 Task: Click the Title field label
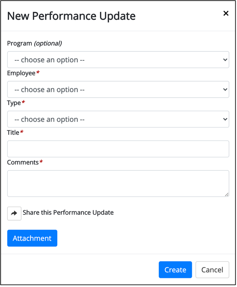coord(13,132)
